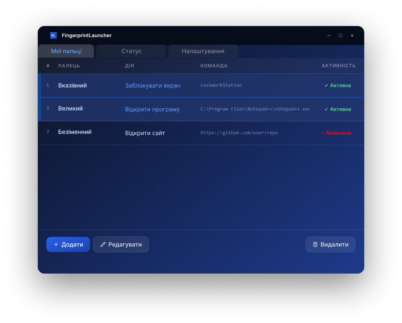The image size is (402, 323).
Task: Click the LockWorkStation command cell
Action: click(221, 85)
